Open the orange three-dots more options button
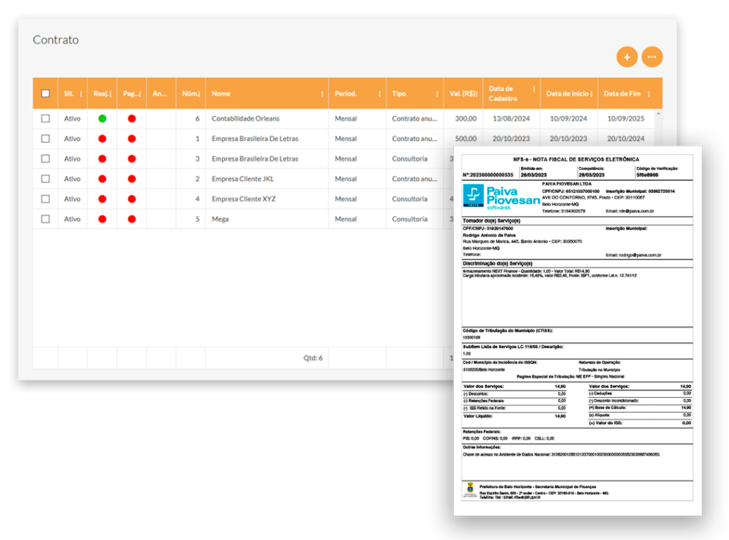Screen dimensions: 729x540 652,57
